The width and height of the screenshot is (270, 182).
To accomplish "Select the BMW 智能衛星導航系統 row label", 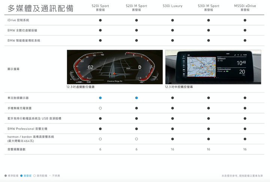I will click(x=24, y=41).
